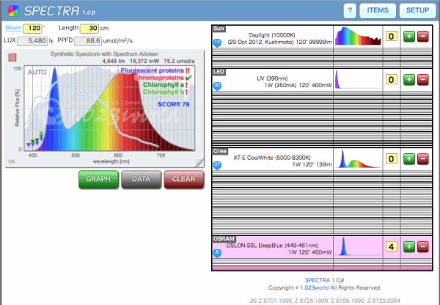This screenshot has height=305, width=440.
Task: Open the SETUP menu
Action: [x=417, y=11]
